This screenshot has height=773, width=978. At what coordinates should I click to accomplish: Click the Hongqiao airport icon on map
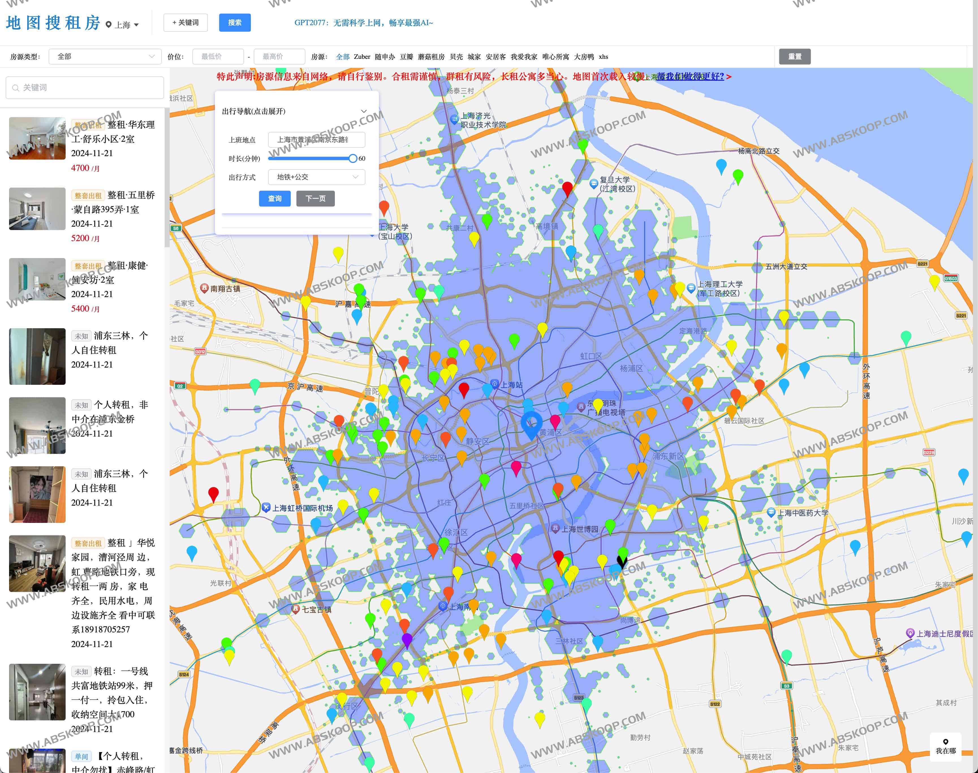coord(266,508)
